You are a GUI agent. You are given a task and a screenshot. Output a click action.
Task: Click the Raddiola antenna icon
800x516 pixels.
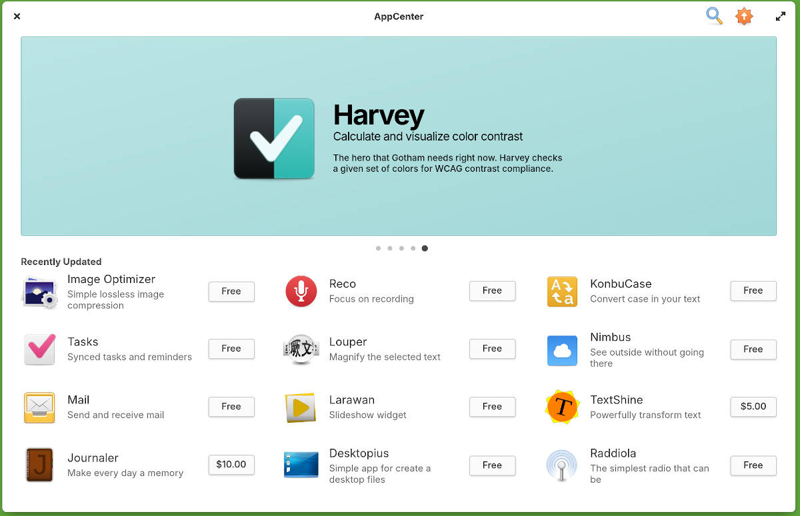tap(562, 465)
